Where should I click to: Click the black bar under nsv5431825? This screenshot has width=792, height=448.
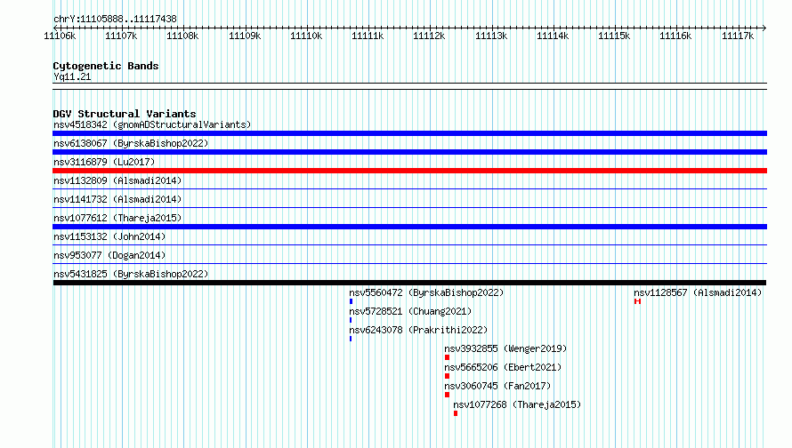[x=409, y=283]
